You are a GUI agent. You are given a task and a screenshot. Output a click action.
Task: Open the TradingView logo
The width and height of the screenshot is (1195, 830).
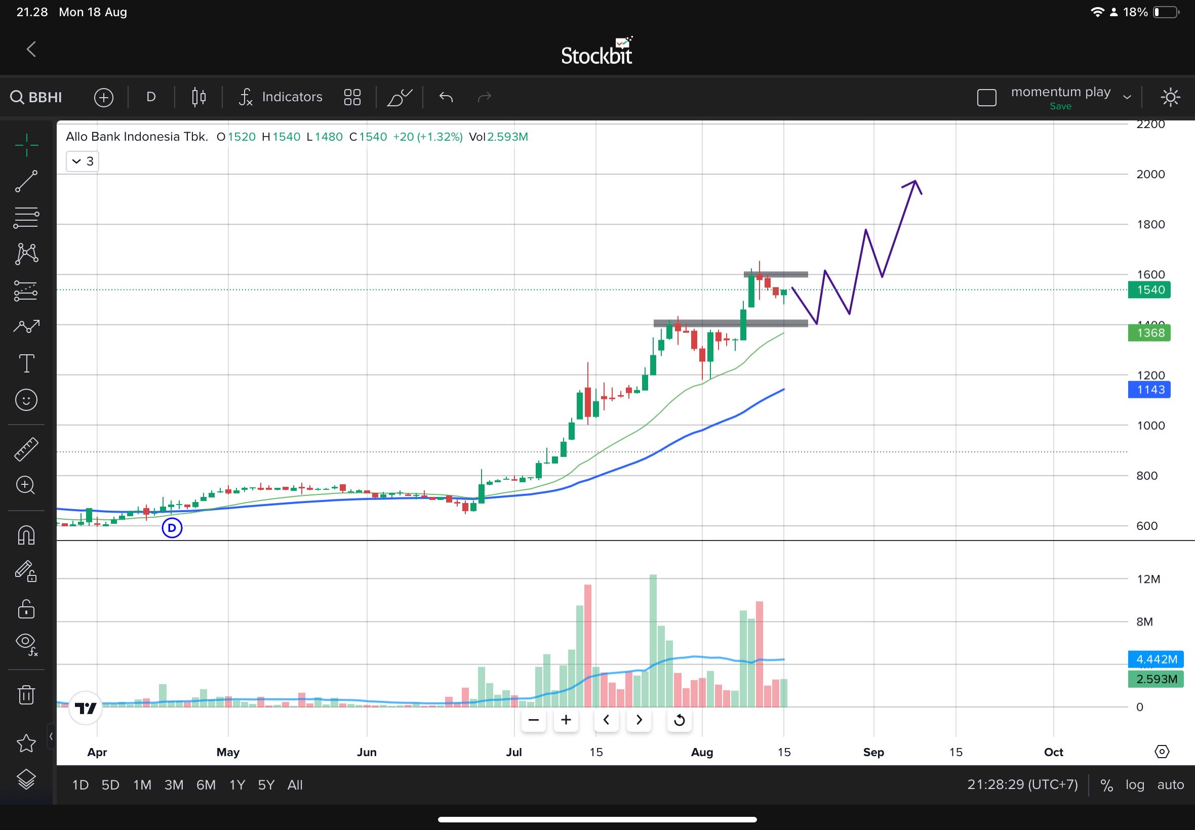pyautogui.click(x=85, y=709)
